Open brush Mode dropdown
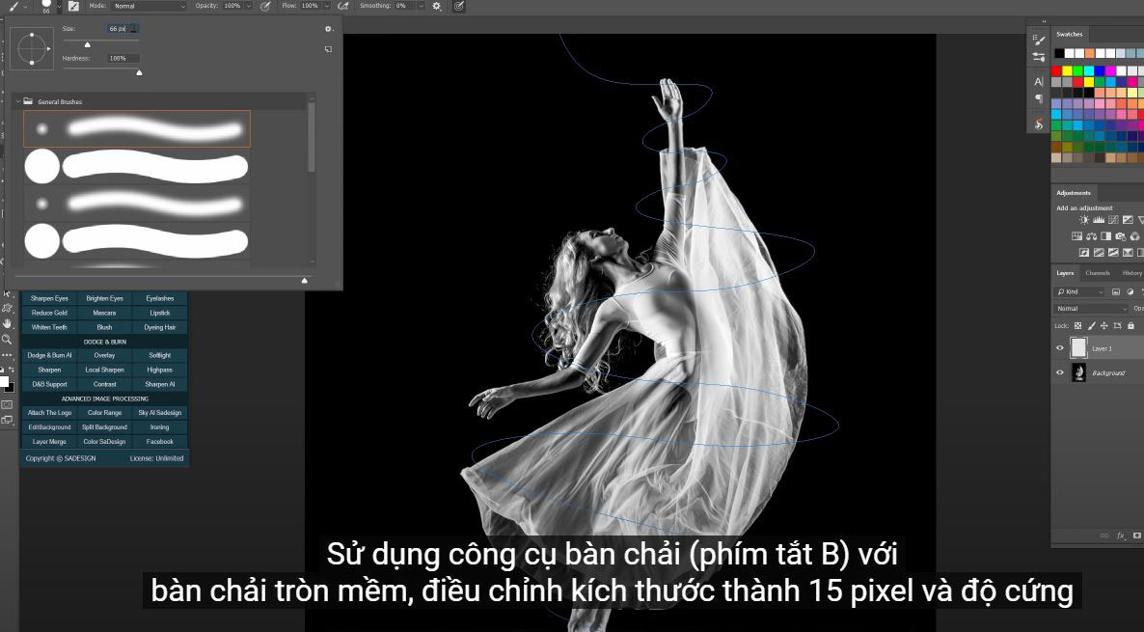Screen dimensions: 1144x632 coord(150,6)
